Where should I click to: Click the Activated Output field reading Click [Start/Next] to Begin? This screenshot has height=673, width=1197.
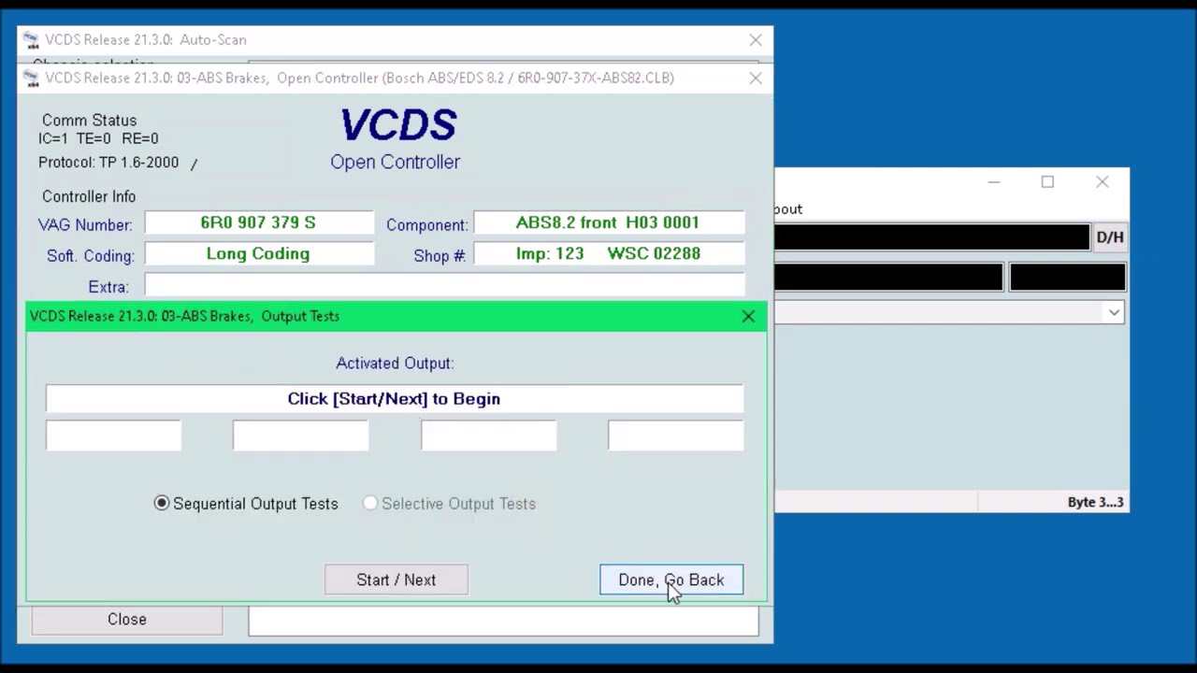point(395,399)
